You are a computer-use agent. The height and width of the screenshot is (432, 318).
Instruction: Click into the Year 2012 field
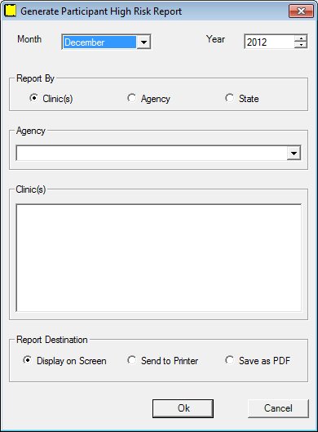point(269,42)
